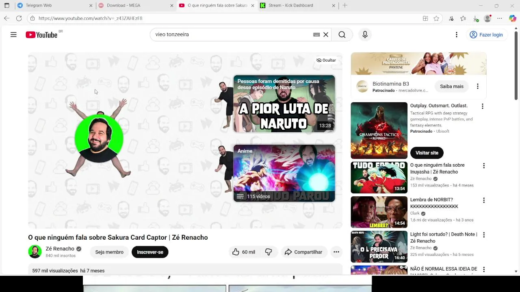This screenshot has width=520, height=292.
Task: Open options for NÃO É NORMAL video
Action: [484, 270]
